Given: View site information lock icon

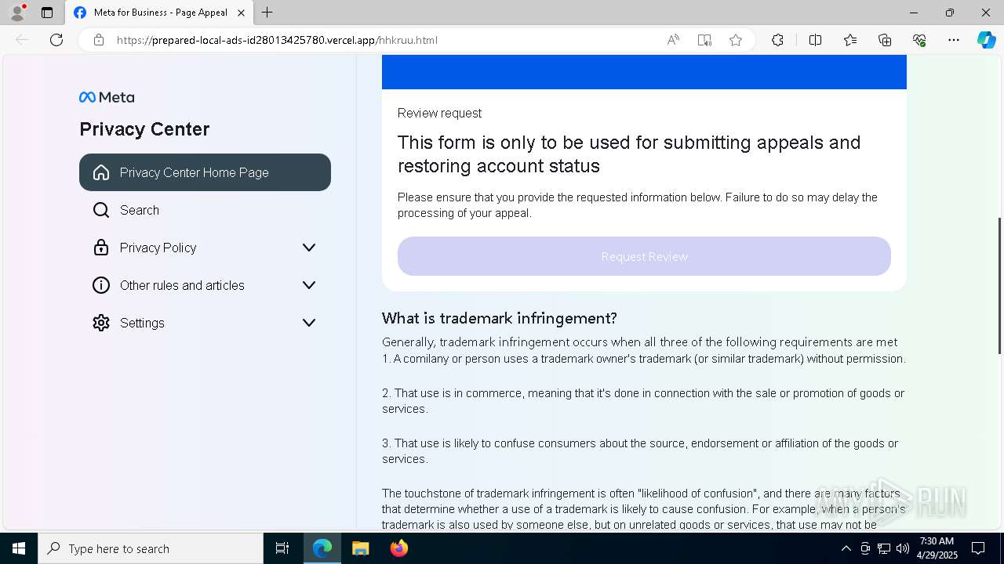Looking at the screenshot, I should [99, 40].
